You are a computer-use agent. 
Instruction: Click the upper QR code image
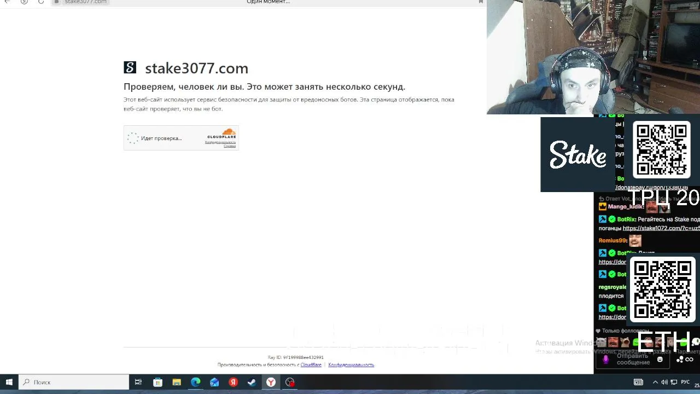(662, 149)
